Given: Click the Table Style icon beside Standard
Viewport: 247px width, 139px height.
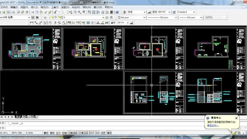Looking at the screenshot, I should coord(174,12).
